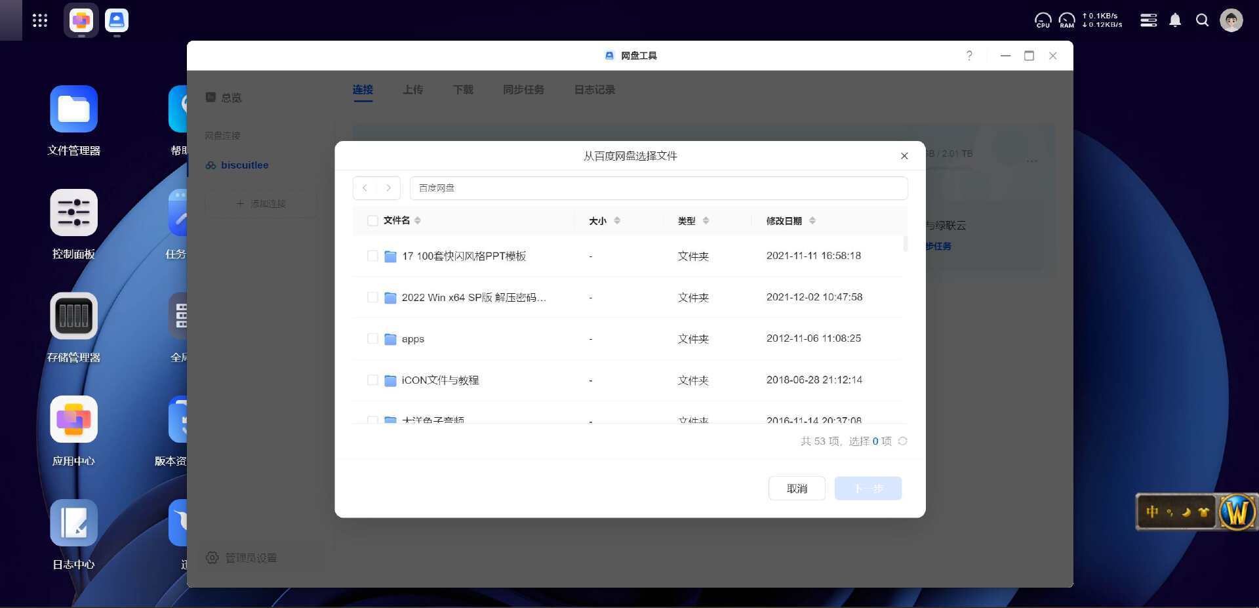Open the CPU usage indicator

click(1043, 20)
